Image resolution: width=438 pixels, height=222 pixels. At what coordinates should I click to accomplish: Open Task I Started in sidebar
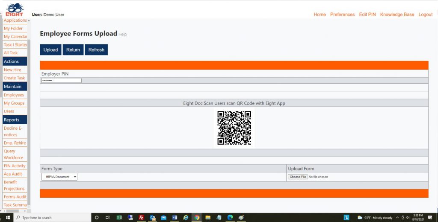click(15, 45)
